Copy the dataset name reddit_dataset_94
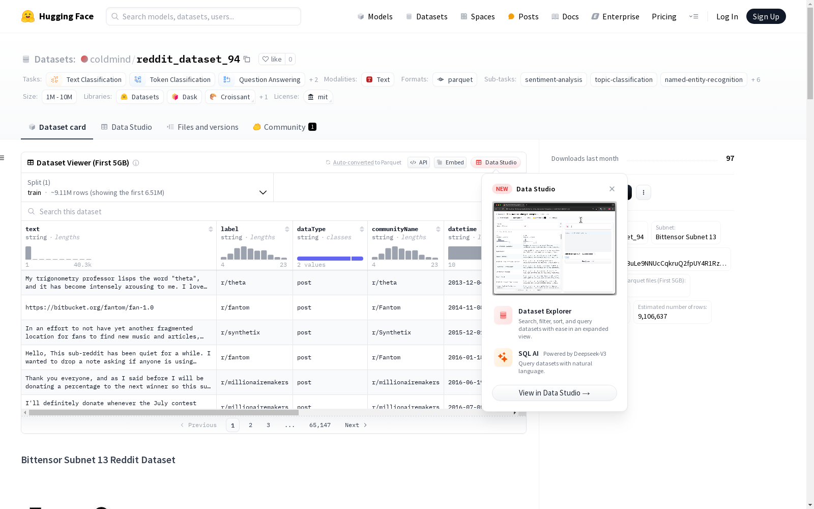814x509 pixels. point(247,59)
